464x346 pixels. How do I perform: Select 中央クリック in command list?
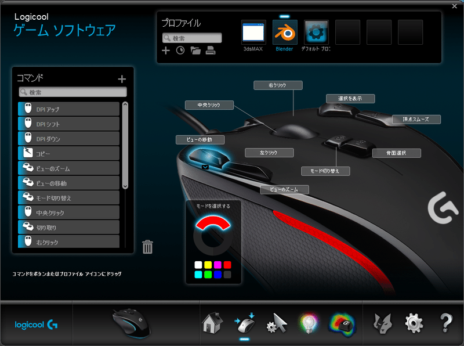click(x=68, y=212)
